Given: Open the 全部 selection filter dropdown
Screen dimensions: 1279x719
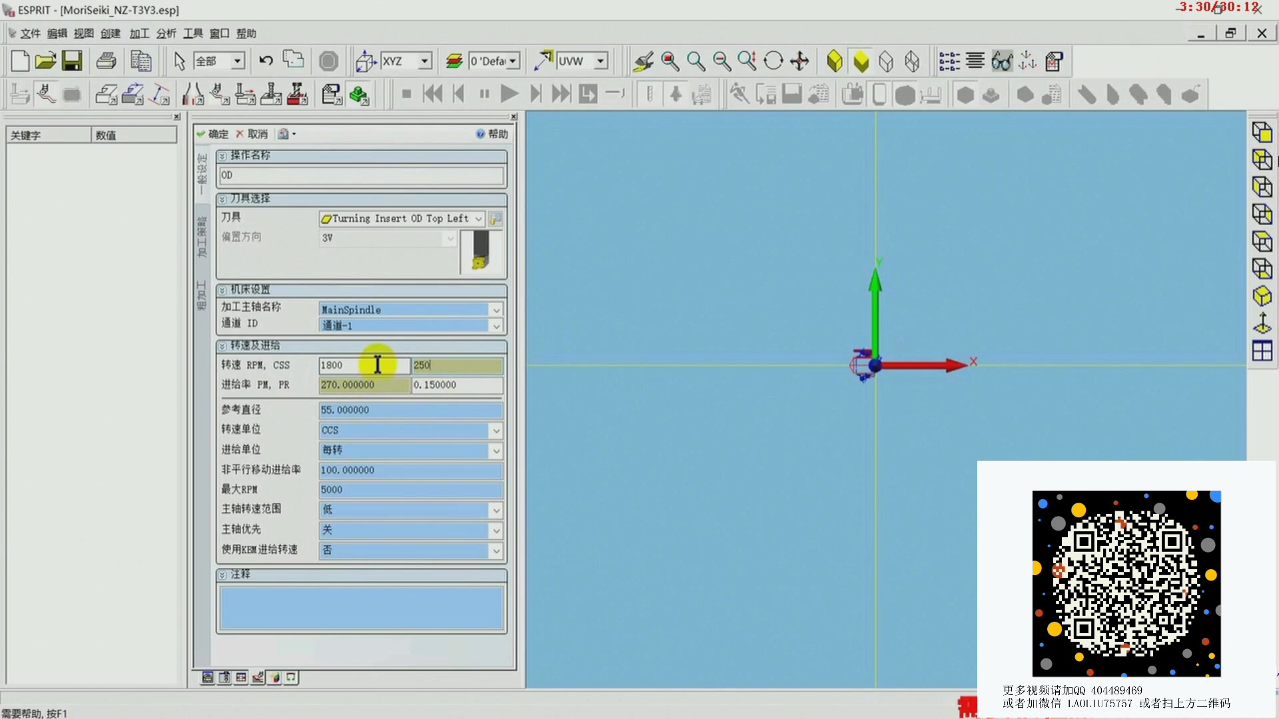Looking at the screenshot, I should click(x=237, y=61).
